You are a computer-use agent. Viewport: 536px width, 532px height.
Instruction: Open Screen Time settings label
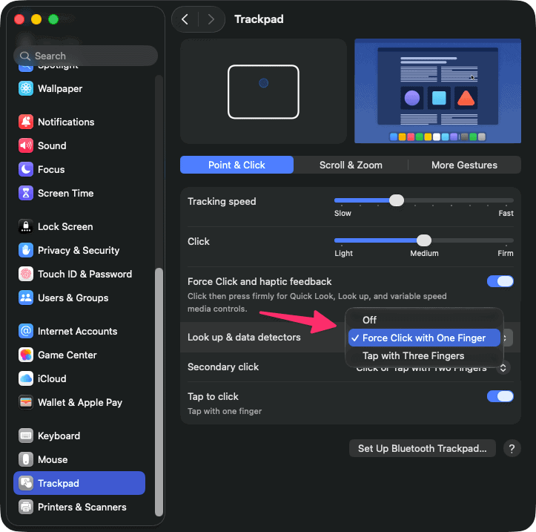[x=66, y=194]
